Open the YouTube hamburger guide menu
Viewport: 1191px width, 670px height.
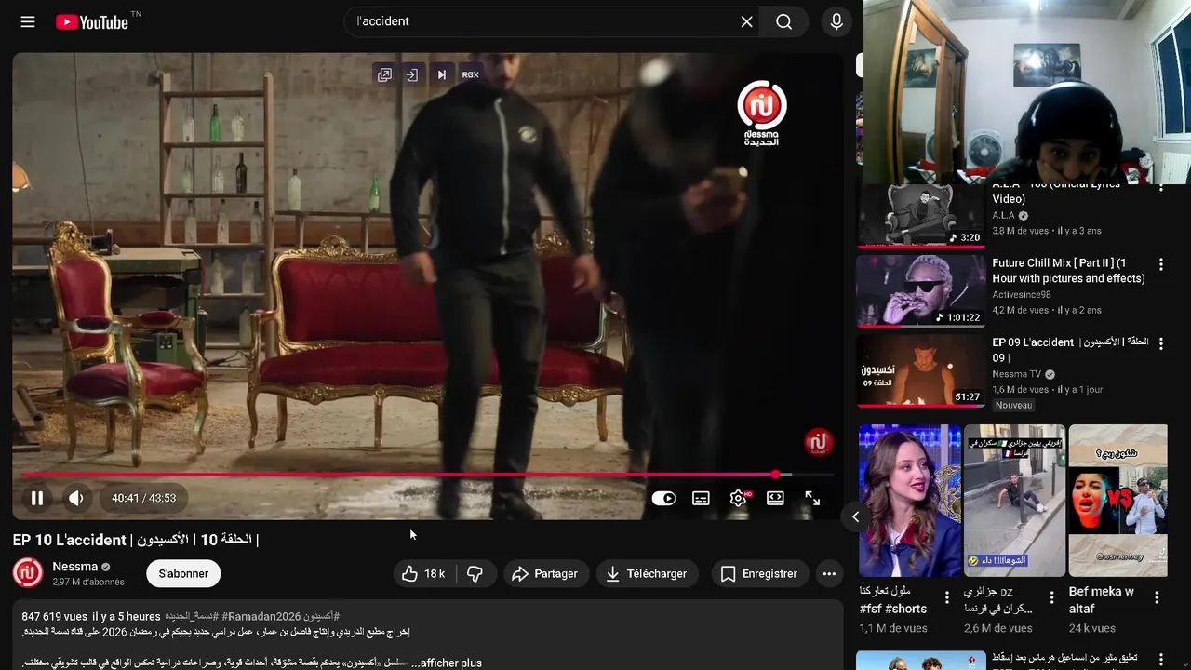pos(28,21)
